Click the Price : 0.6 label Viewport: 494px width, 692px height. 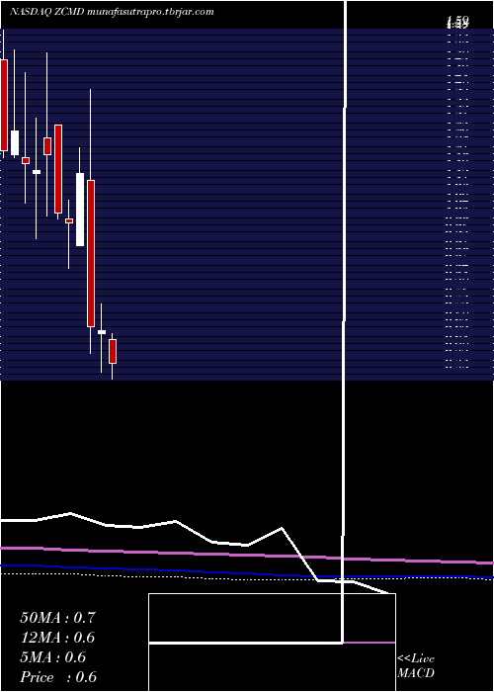tap(58, 677)
